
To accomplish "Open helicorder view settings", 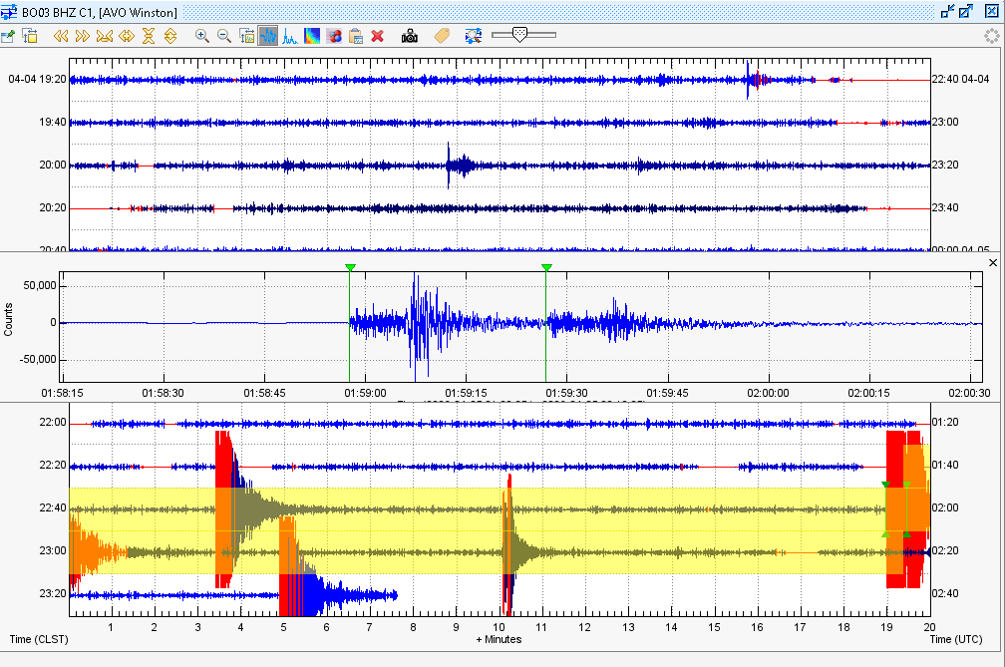I will [x=30, y=36].
